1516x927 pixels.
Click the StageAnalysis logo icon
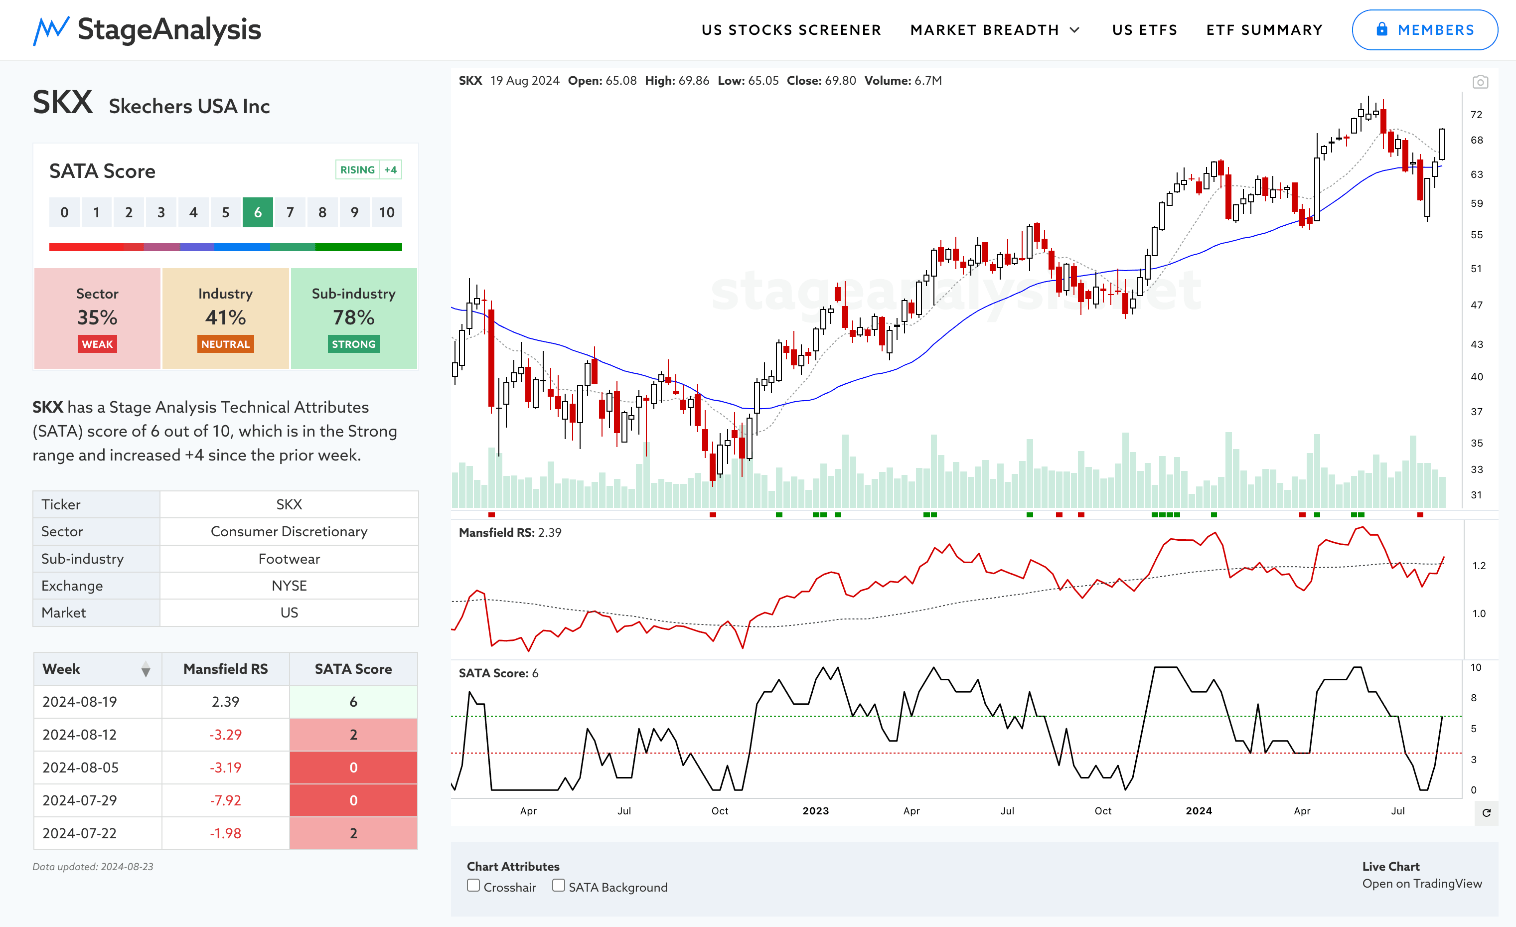click(50, 30)
